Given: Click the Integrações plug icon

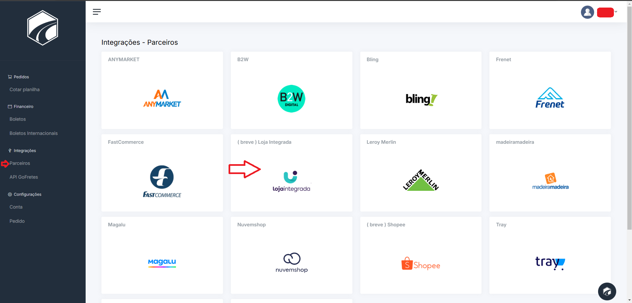Looking at the screenshot, I should click(x=10, y=150).
